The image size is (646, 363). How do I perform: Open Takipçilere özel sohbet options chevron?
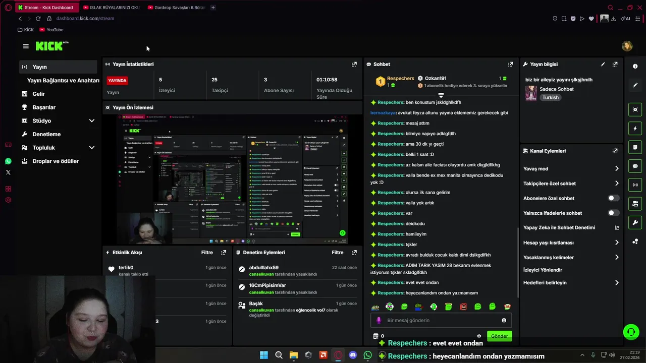[x=617, y=184]
